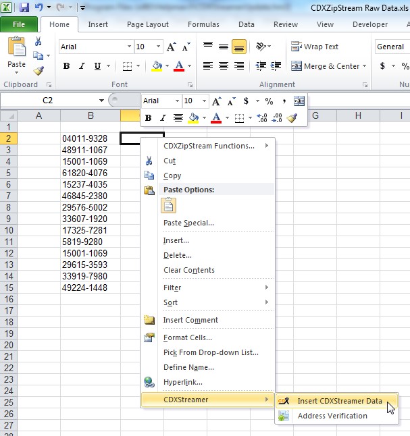Choose Address Verification menu item
The width and height of the screenshot is (410, 436).
point(337,416)
